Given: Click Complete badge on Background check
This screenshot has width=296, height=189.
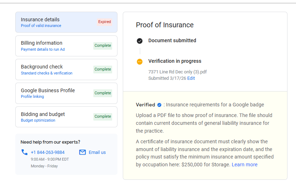Looking at the screenshot, I should click(103, 70).
